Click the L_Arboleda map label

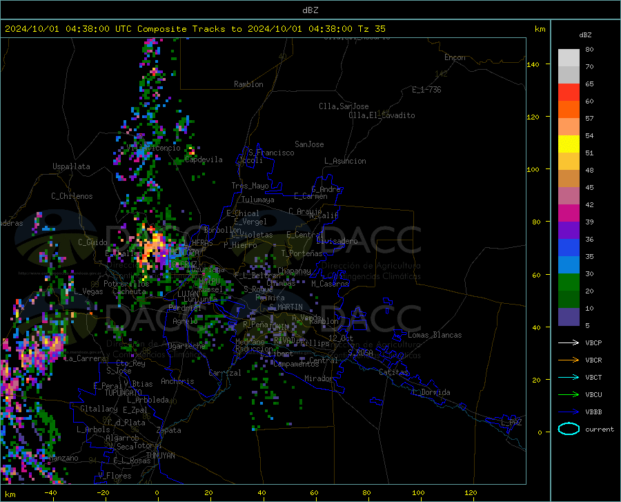148,400
